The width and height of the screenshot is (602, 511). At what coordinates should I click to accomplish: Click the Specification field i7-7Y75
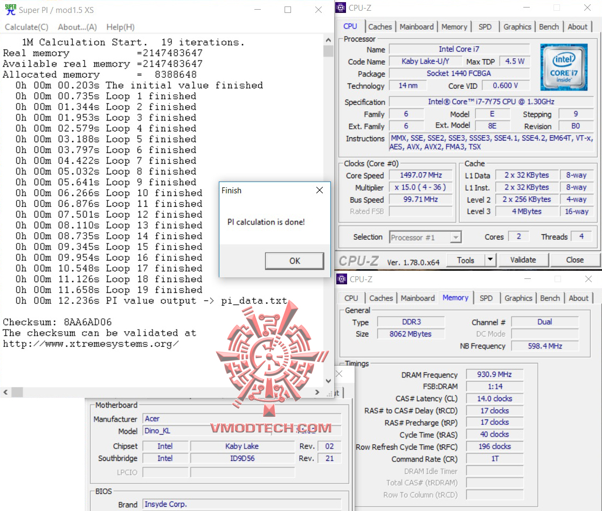click(x=491, y=102)
